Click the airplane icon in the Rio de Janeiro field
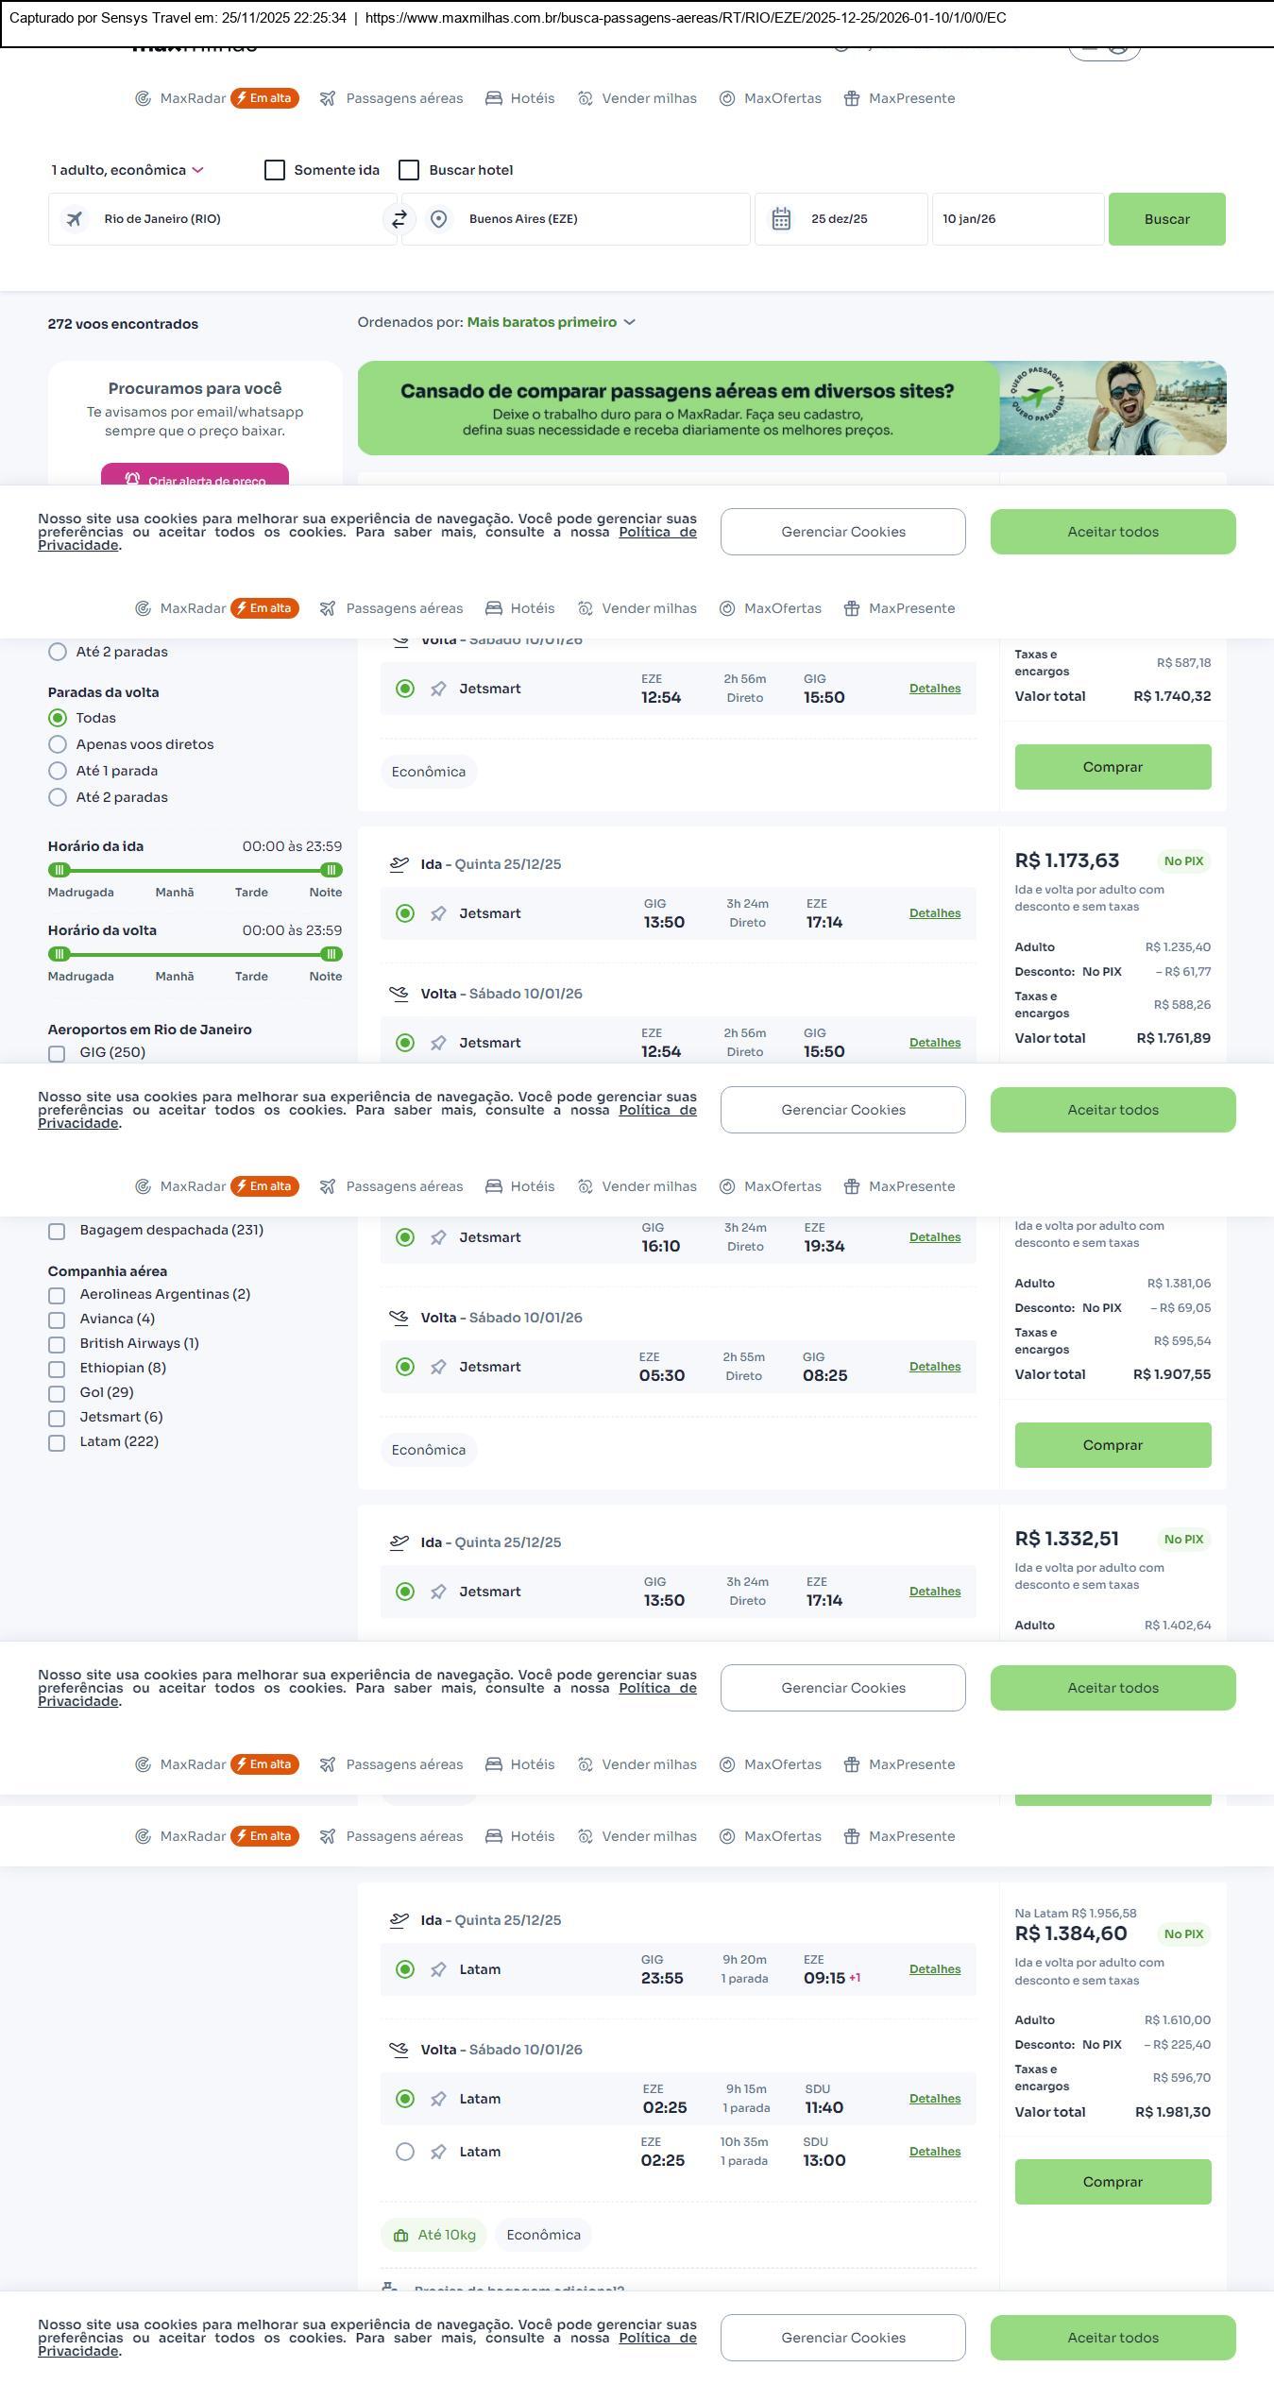This screenshot has height=2384, width=1274. (x=74, y=219)
